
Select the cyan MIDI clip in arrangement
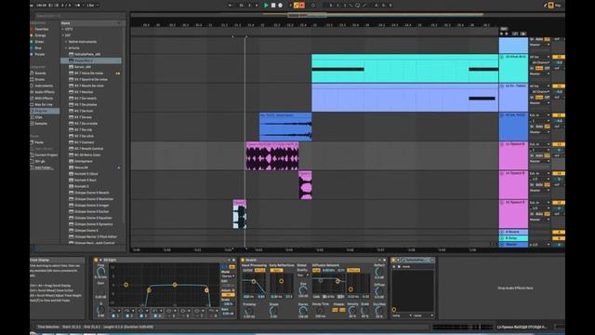tap(405, 68)
